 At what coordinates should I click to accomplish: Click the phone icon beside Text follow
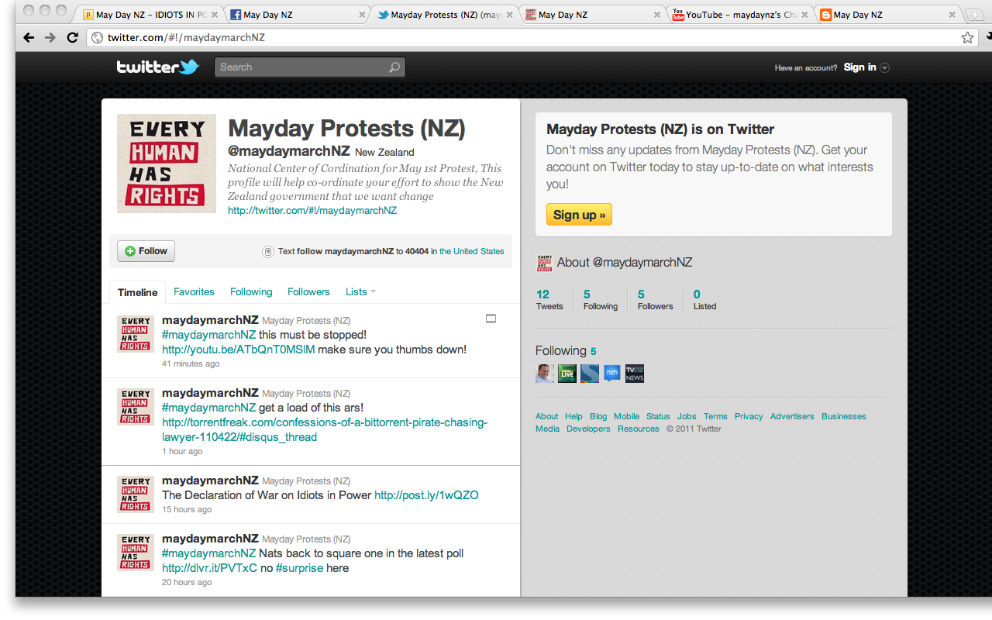(x=268, y=251)
